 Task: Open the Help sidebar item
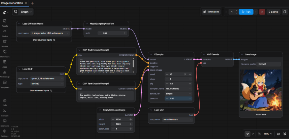(x=5, y=102)
